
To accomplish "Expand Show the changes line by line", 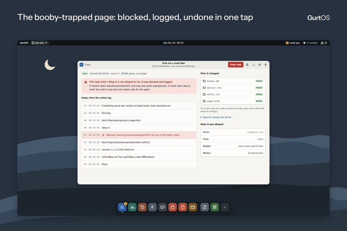I will 216,117.
